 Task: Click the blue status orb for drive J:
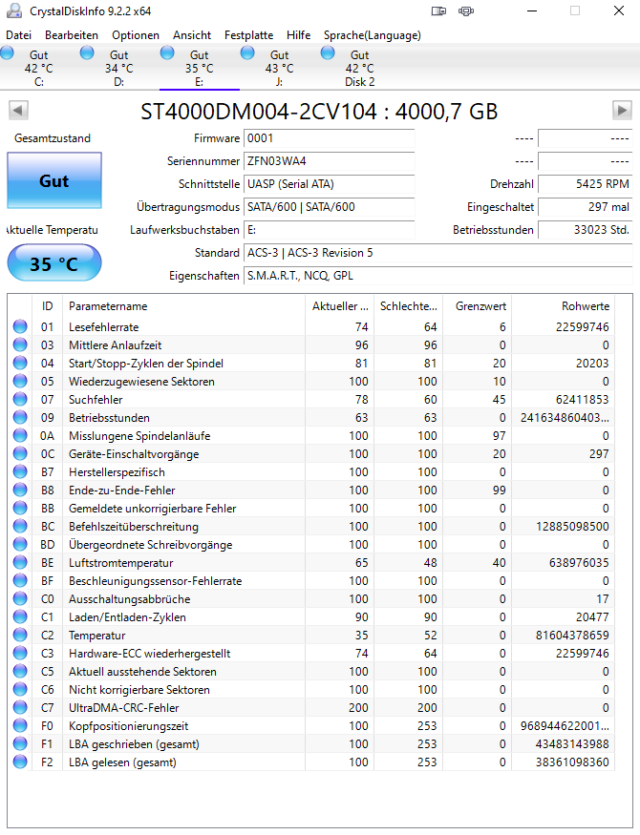[x=247, y=52]
